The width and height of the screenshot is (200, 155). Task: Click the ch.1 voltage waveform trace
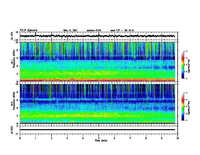[97, 36]
